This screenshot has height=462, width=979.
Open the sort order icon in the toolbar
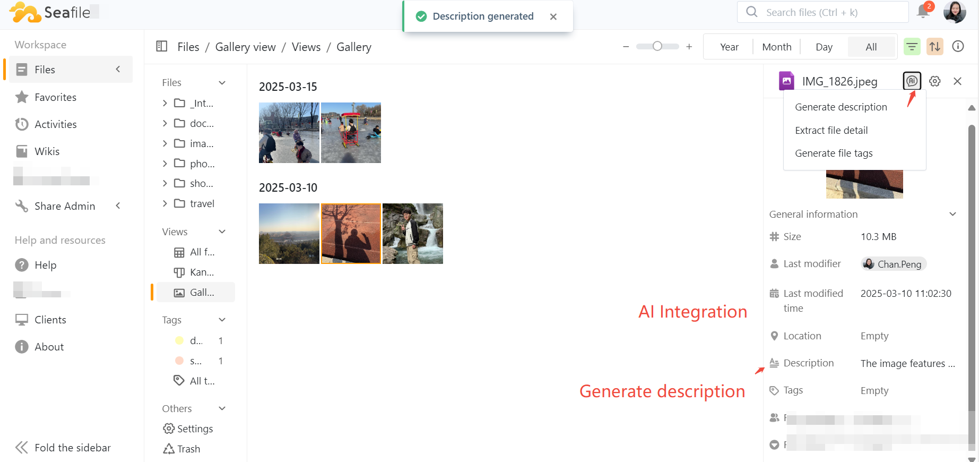coord(935,47)
